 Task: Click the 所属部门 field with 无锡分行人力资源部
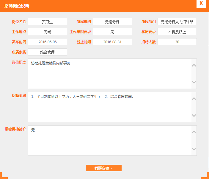pyautogui.click(x=177, y=22)
